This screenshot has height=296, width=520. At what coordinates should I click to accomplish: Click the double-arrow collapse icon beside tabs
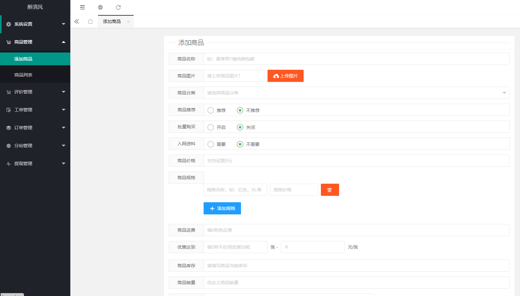click(77, 21)
